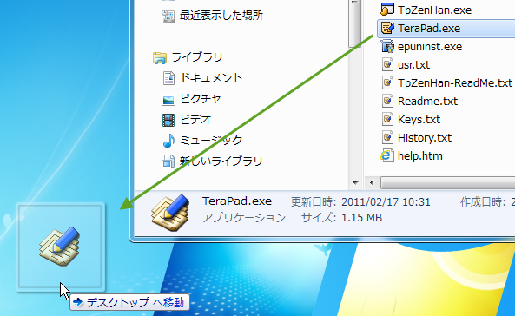
Task: Click the ライブラリ folder icon
Action: click(x=160, y=57)
